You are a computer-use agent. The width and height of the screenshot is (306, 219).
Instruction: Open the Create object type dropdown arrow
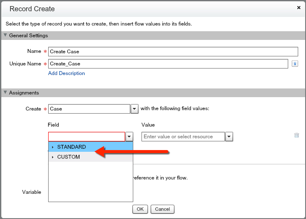[135, 109]
